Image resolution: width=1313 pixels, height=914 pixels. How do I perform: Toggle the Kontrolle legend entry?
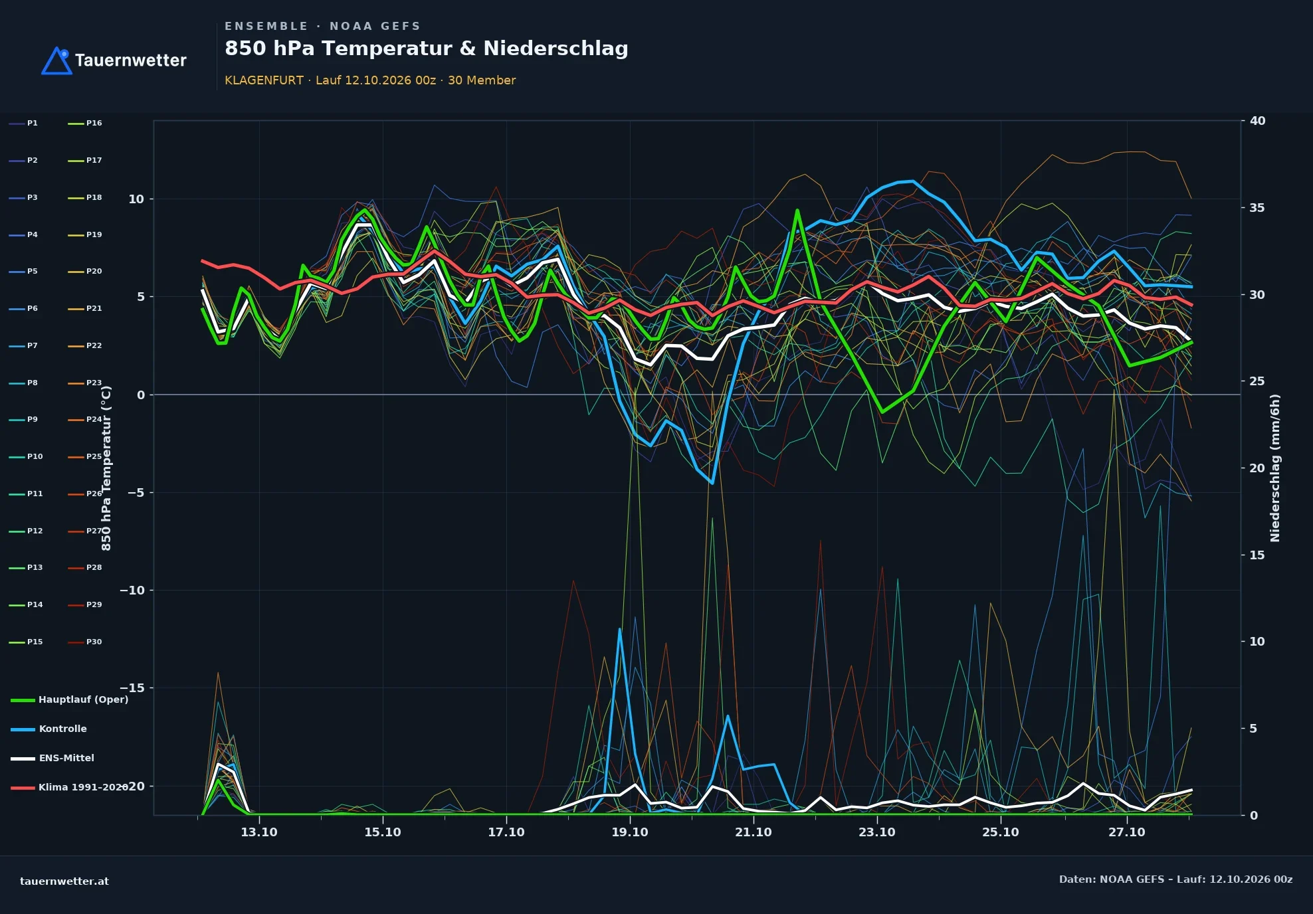click(49, 729)
